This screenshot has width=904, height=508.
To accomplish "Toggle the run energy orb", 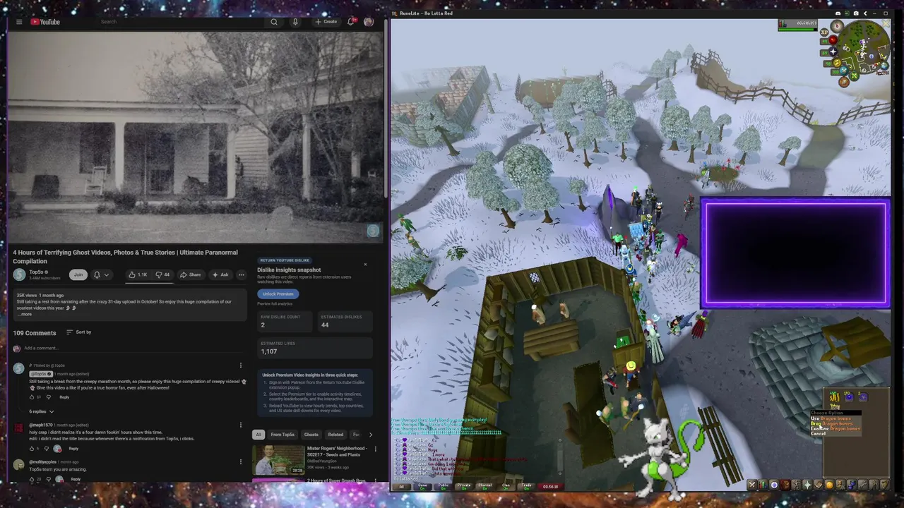I will click(837, 63).
